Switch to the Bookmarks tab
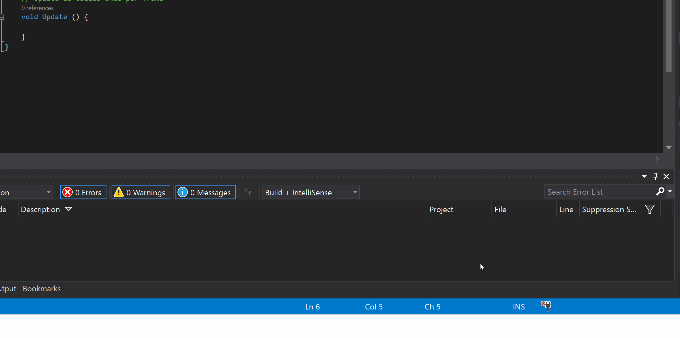 click(42, 288)
